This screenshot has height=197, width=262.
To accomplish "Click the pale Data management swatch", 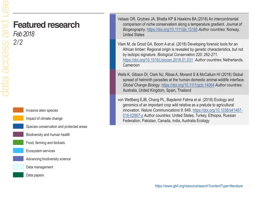I will click(x=18, y=167).
